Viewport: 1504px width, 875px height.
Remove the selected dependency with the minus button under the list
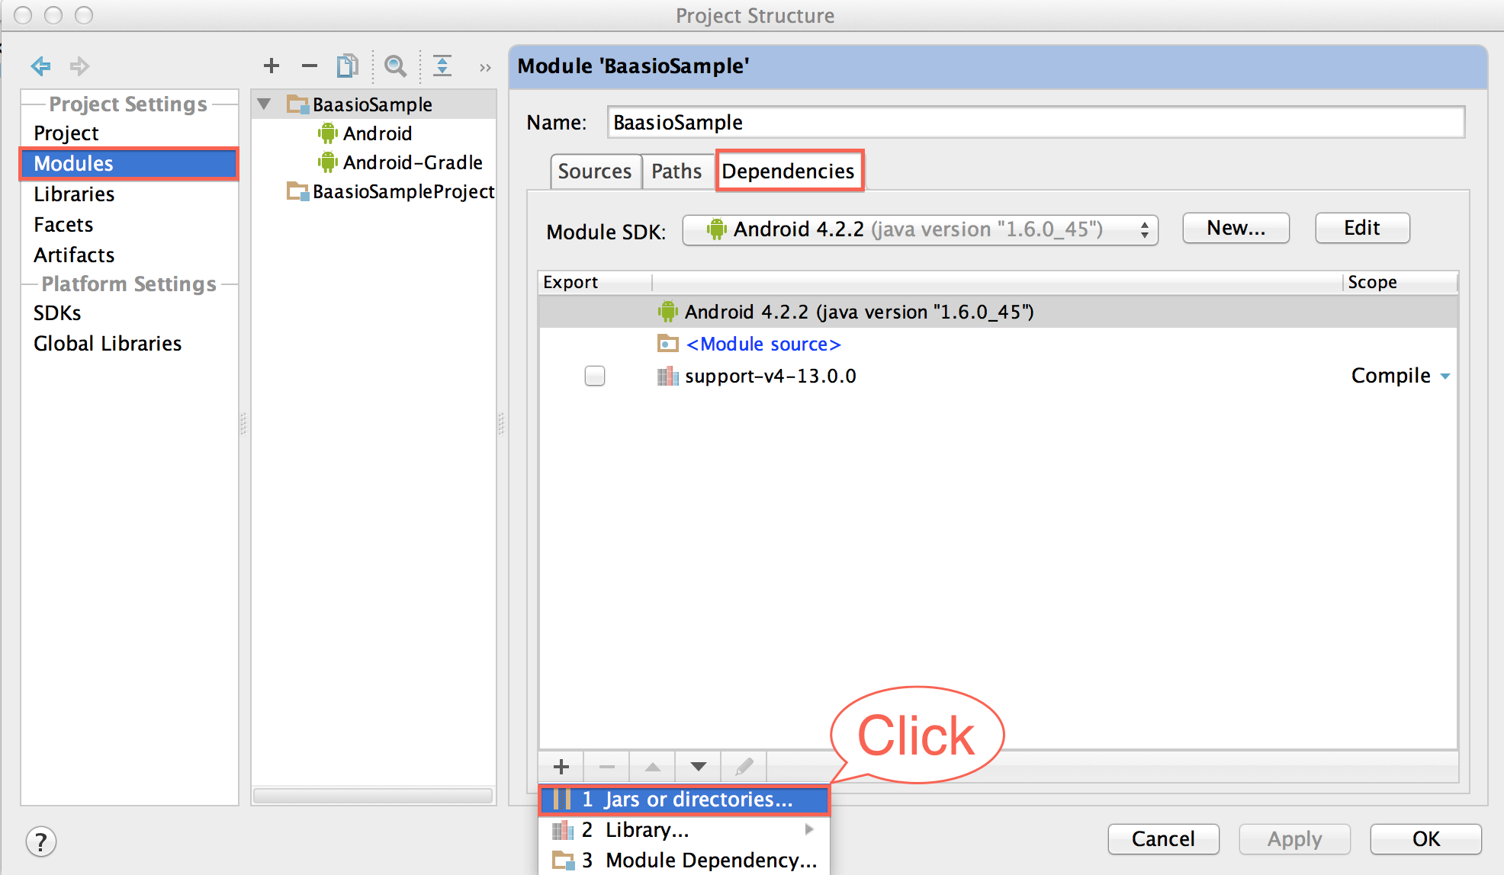point(607,767)
